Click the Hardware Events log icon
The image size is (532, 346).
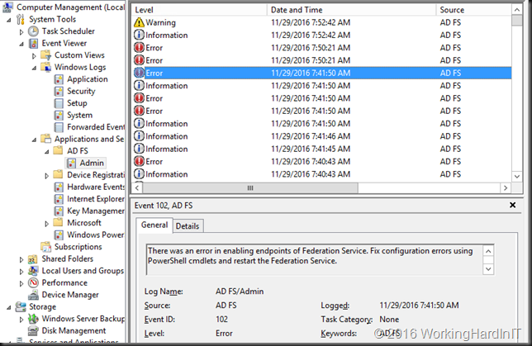pyautogui.click(x=59, y=187)
